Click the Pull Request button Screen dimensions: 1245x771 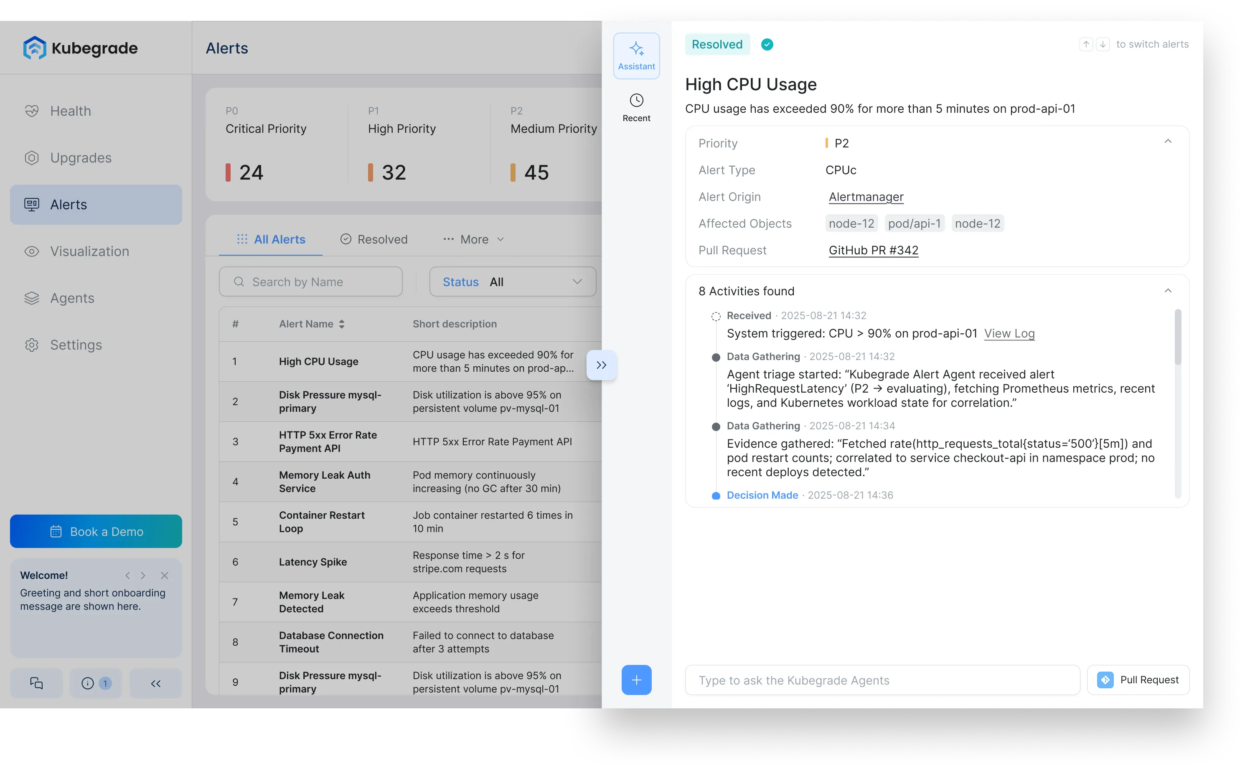[1138, 680]
